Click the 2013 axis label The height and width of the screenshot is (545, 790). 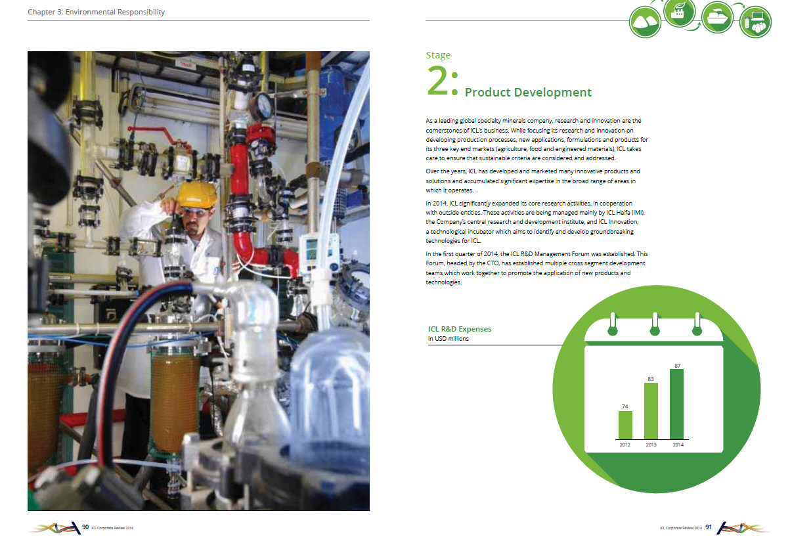point(651,445)
